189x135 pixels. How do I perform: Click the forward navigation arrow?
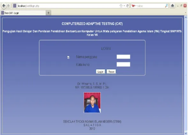point(8,6)
